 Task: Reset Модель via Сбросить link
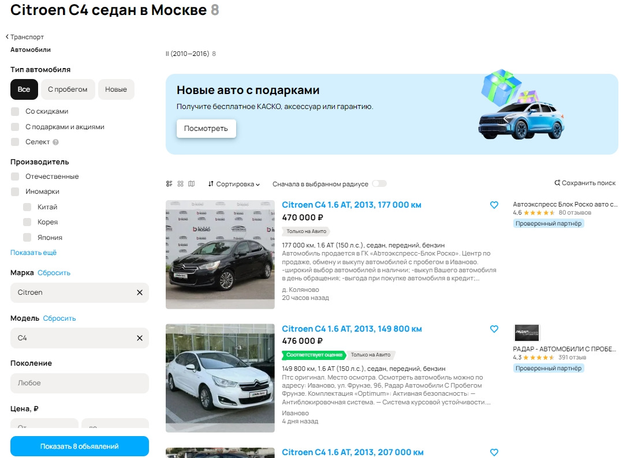[59, 318]
